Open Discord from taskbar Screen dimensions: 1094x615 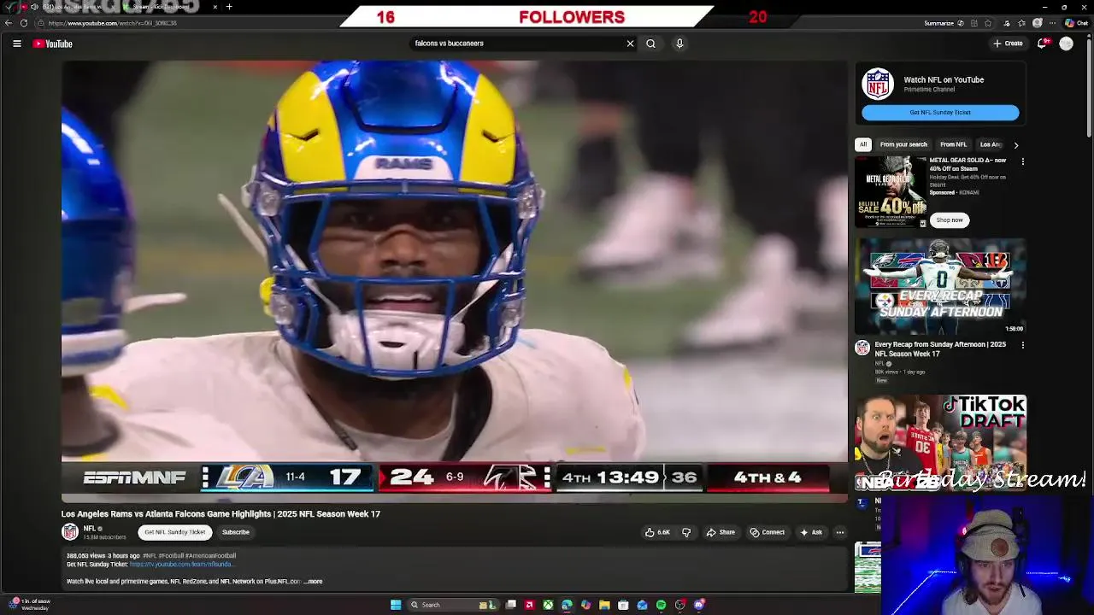[x=699, y=605]
